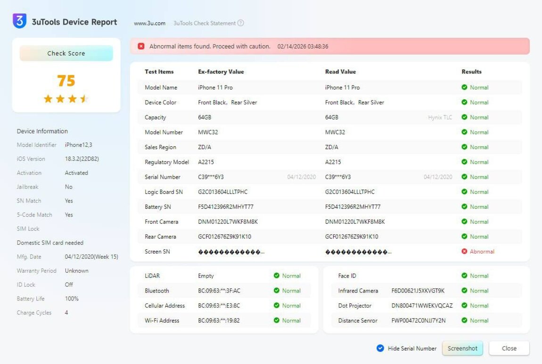This screenshot has width=542, height=364.
Task: Click the green Normal icon for Model Name
Action: tap(464, 87)
